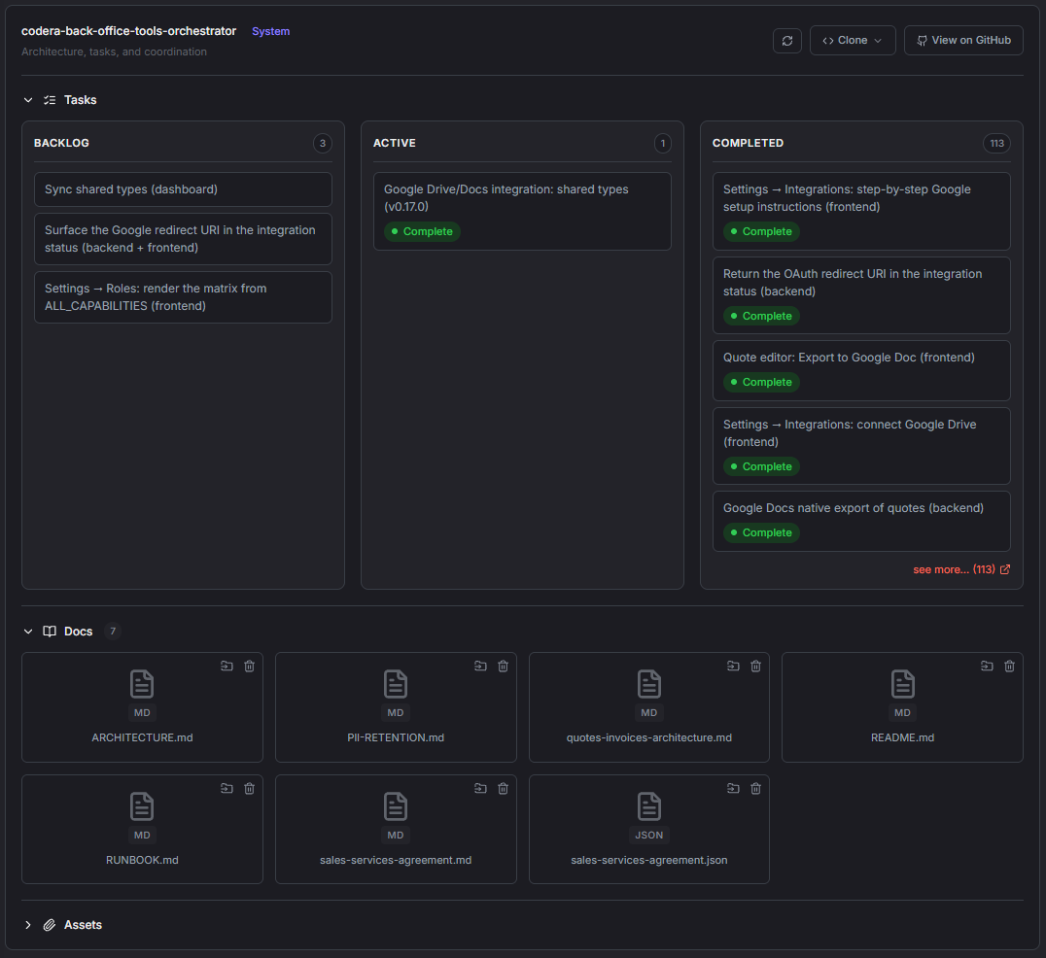Move README.md to a folder

click(988, 666)
